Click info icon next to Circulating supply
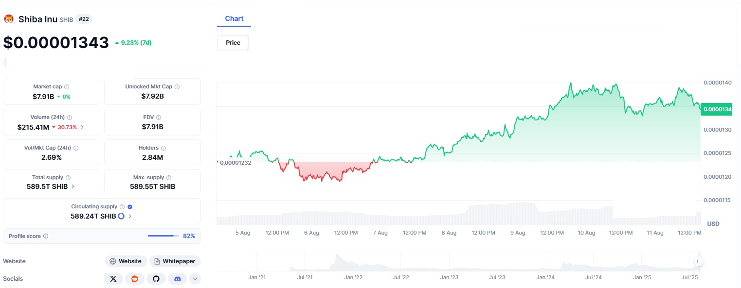The image size is (741, 288). click(122, 207)
